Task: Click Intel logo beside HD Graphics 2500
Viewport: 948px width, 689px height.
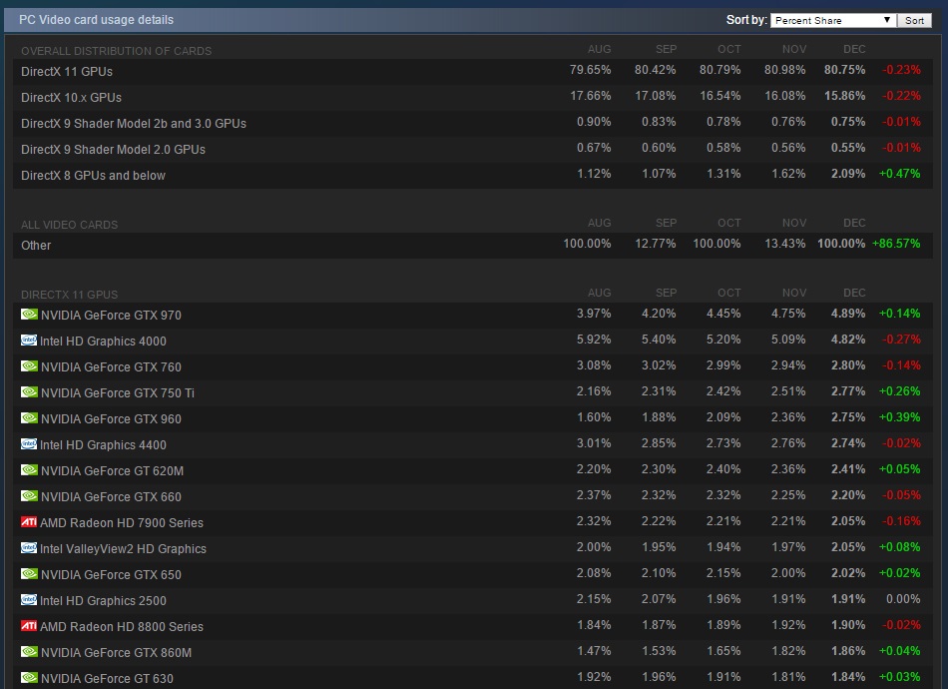Action: pyautogui.click(x=28, y=600)
